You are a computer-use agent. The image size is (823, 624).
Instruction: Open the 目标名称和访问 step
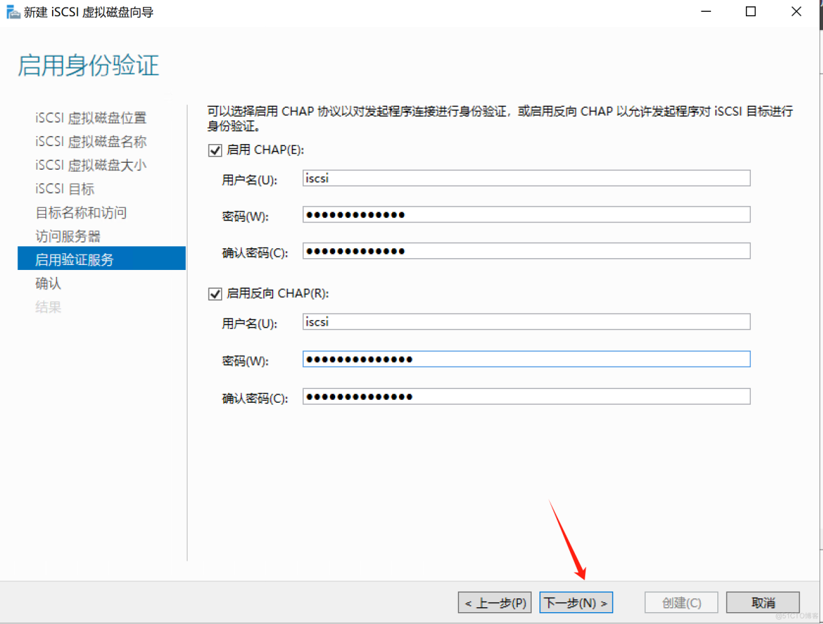81,213
